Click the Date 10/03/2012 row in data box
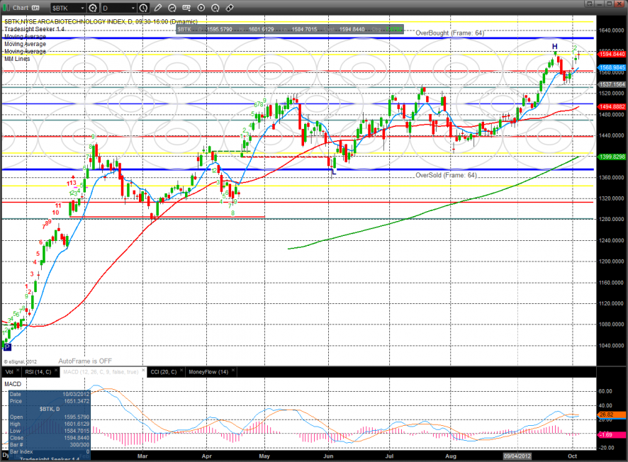 (50, 395)
